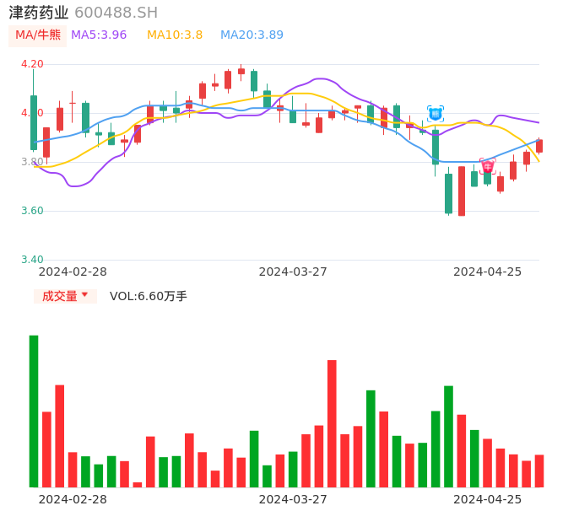The height and width of the screenshot is (511, 579).
Task: Click the first green candlestick on the left
Action: click(x=34, y=122)
